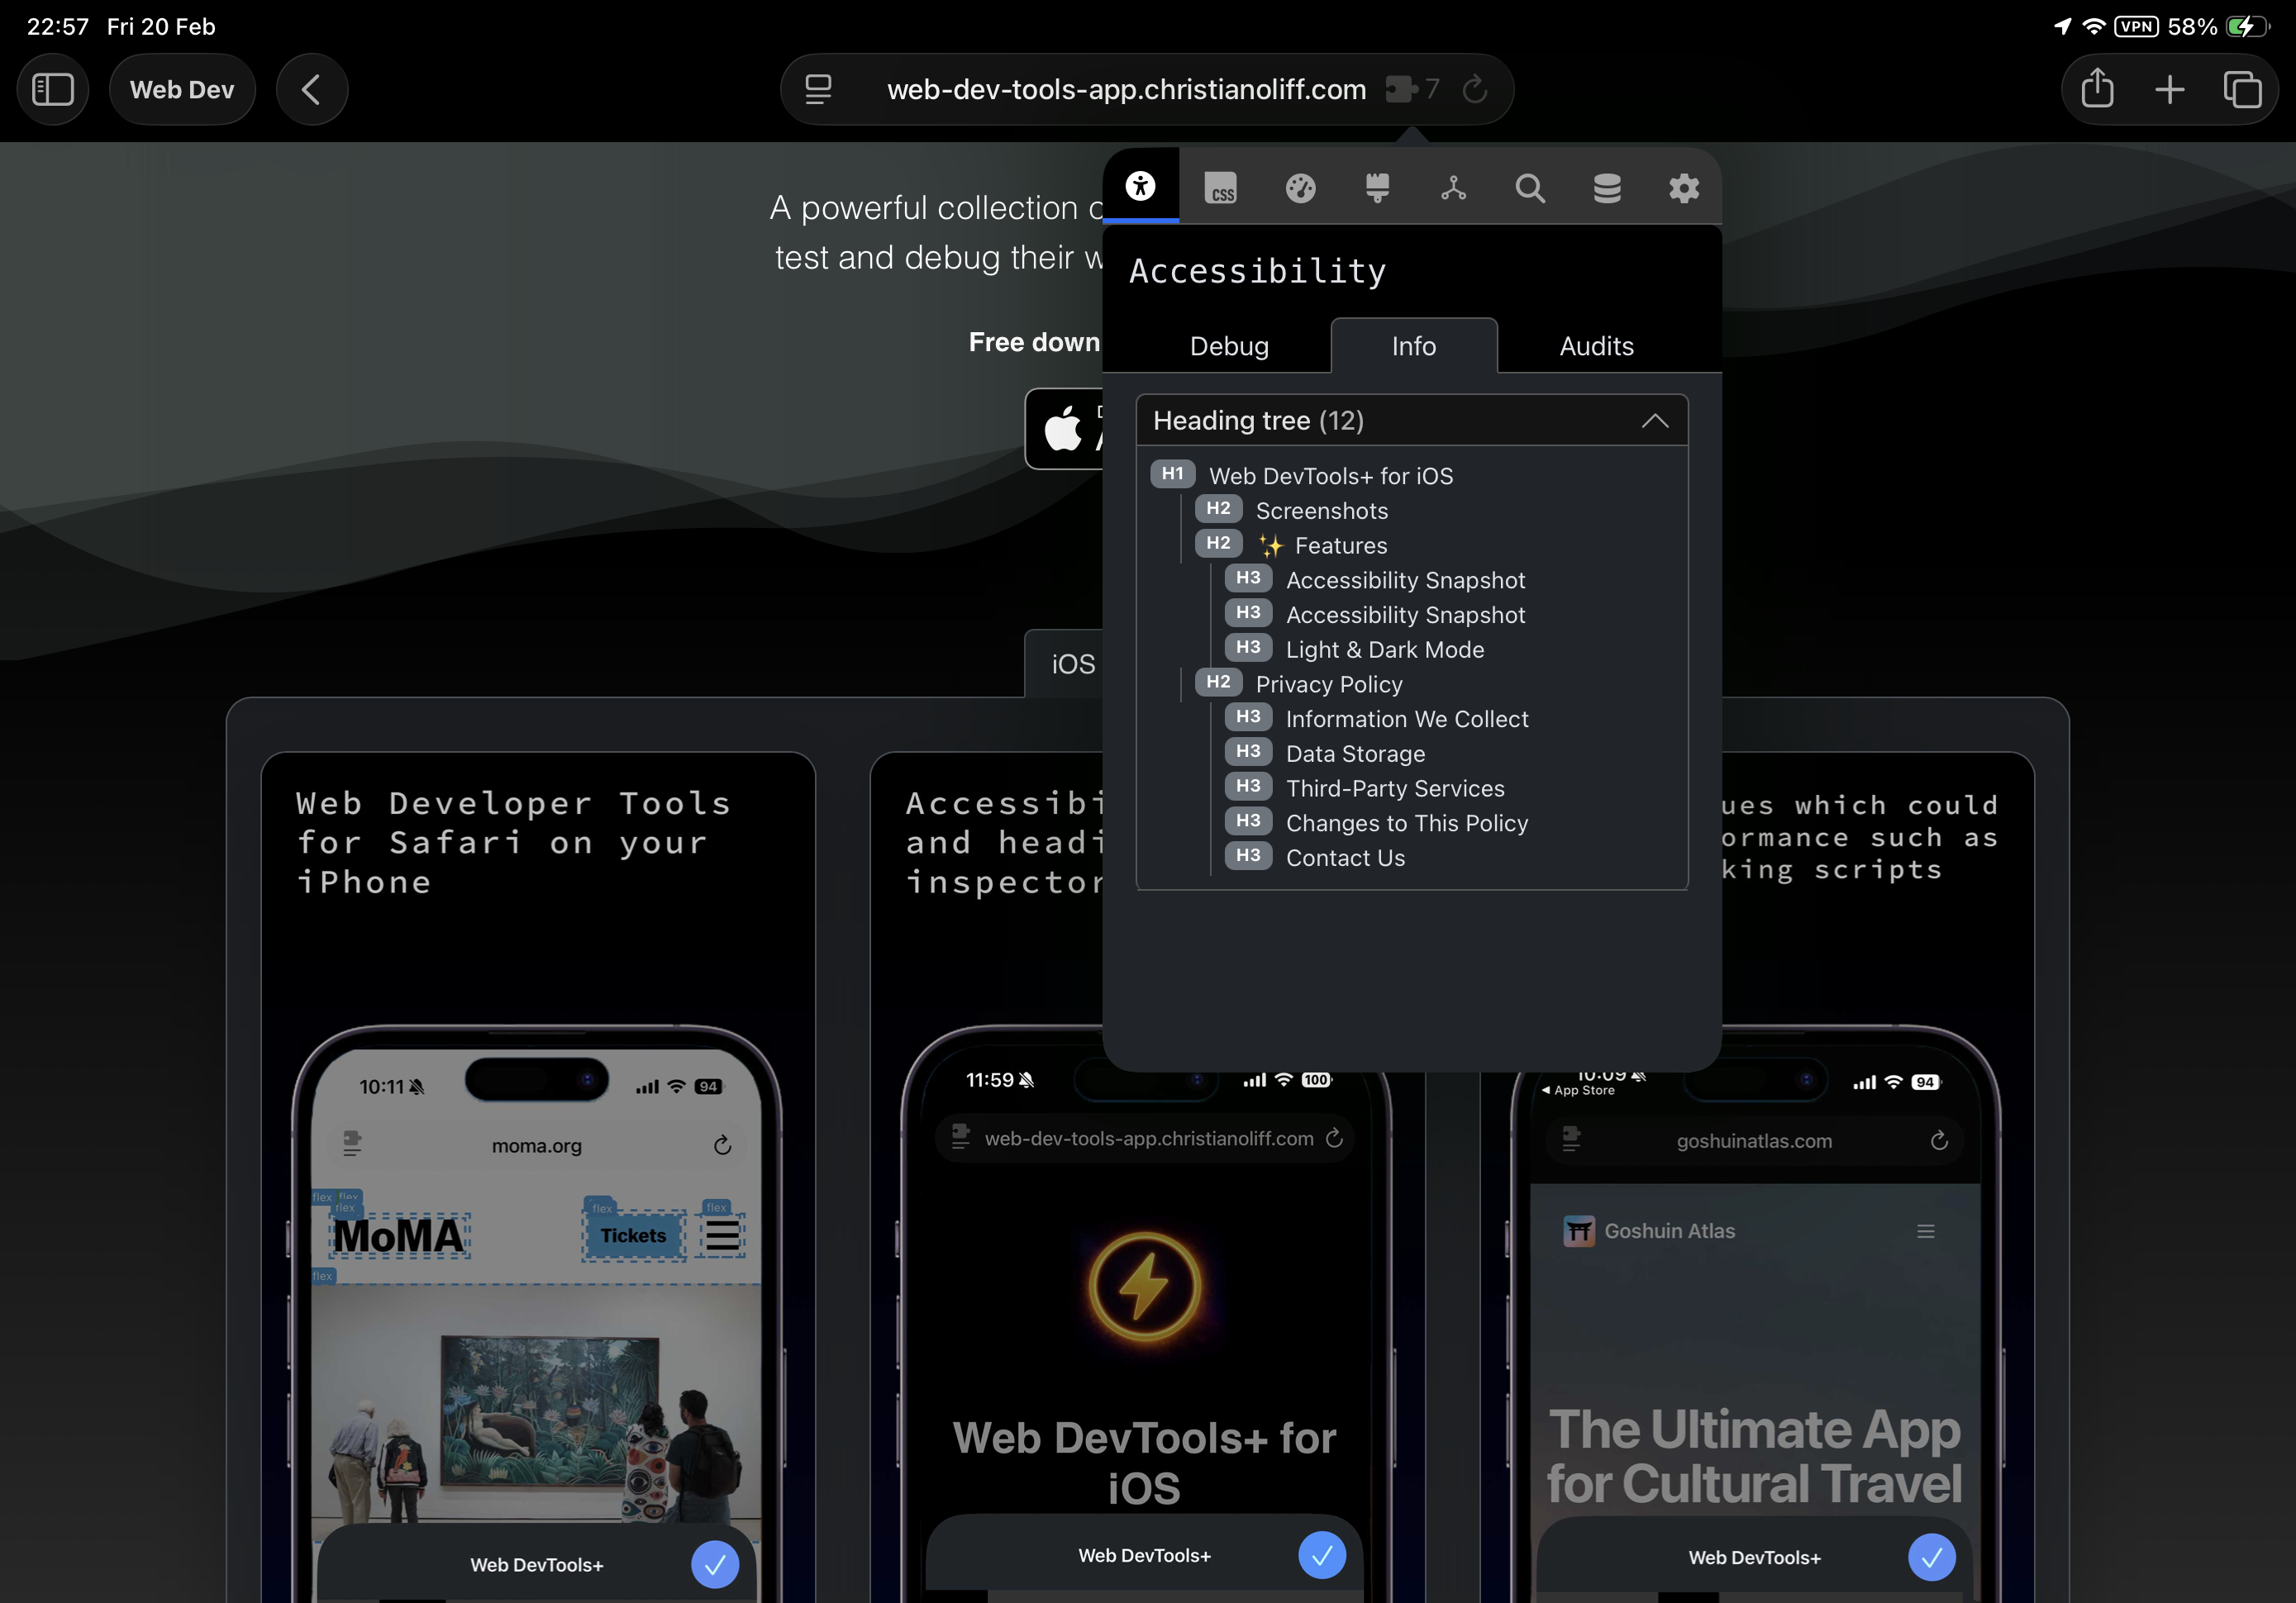The height and width of the screenshot is (1603, 2296).
Task: Select the paint brush styling tool
Action: [1378, 187]
